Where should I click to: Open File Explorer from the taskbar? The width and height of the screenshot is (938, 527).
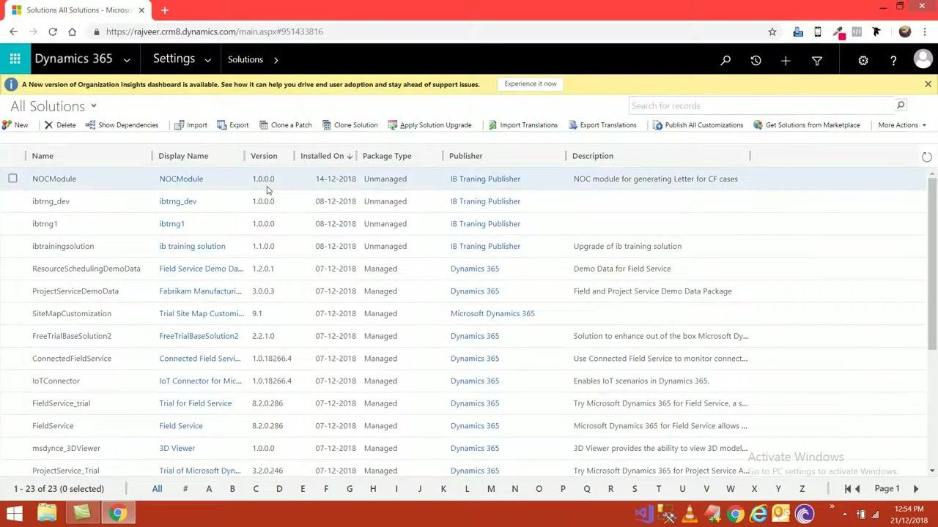coord(47,514)
